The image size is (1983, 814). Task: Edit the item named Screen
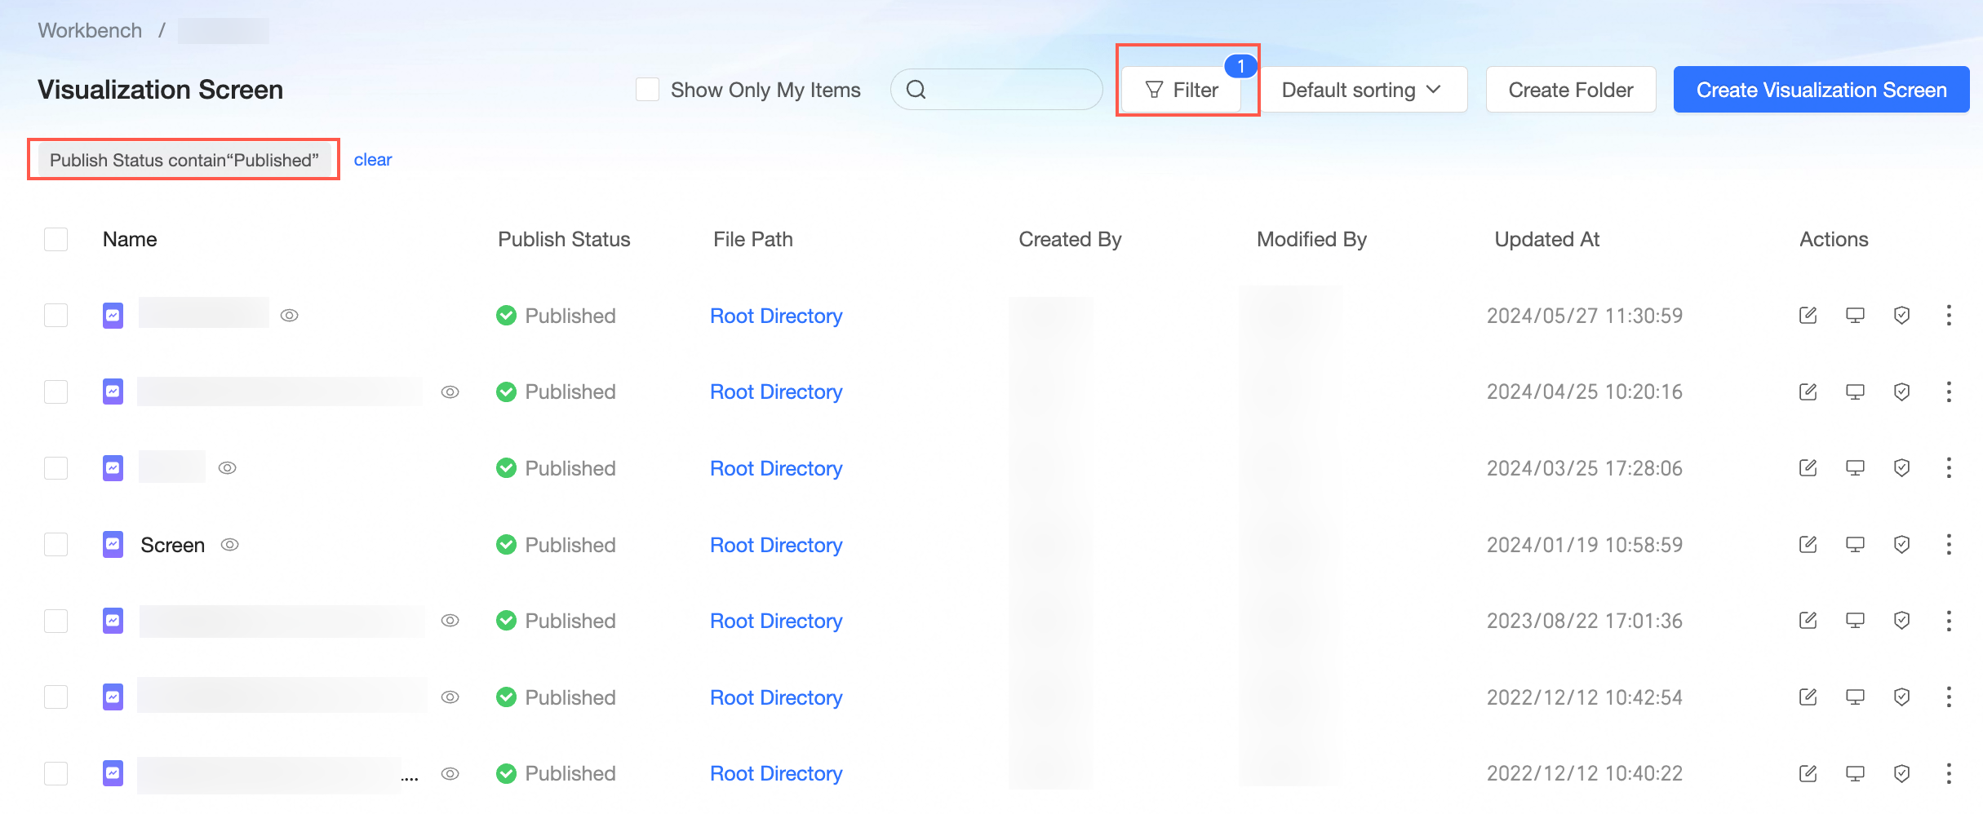pos(1808,545)
